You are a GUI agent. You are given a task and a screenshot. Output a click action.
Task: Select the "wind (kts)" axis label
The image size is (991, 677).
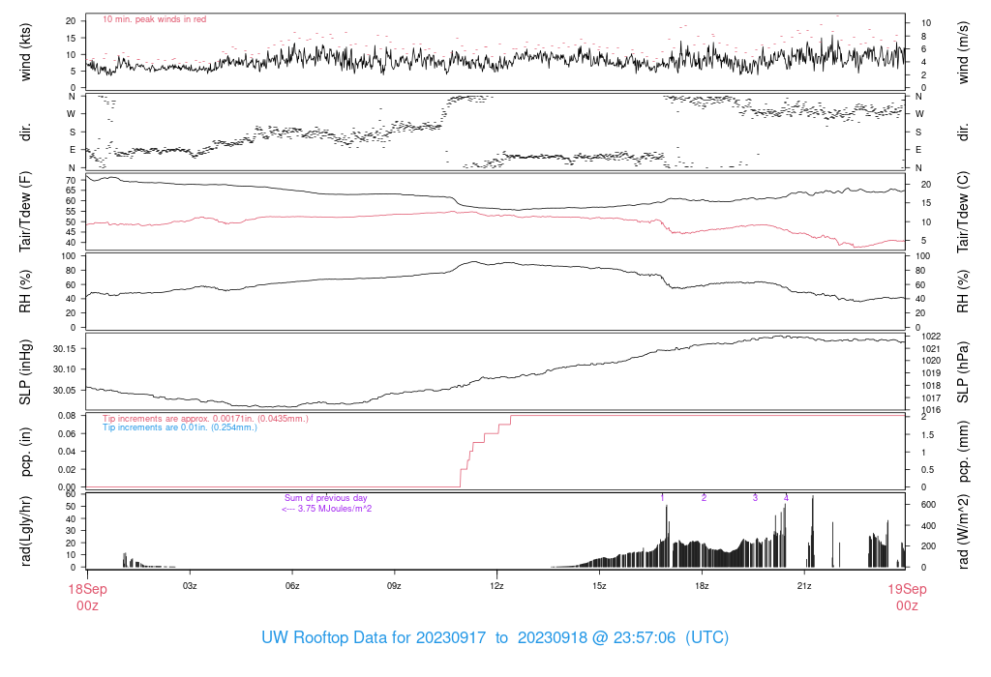(x=25, y=52)
